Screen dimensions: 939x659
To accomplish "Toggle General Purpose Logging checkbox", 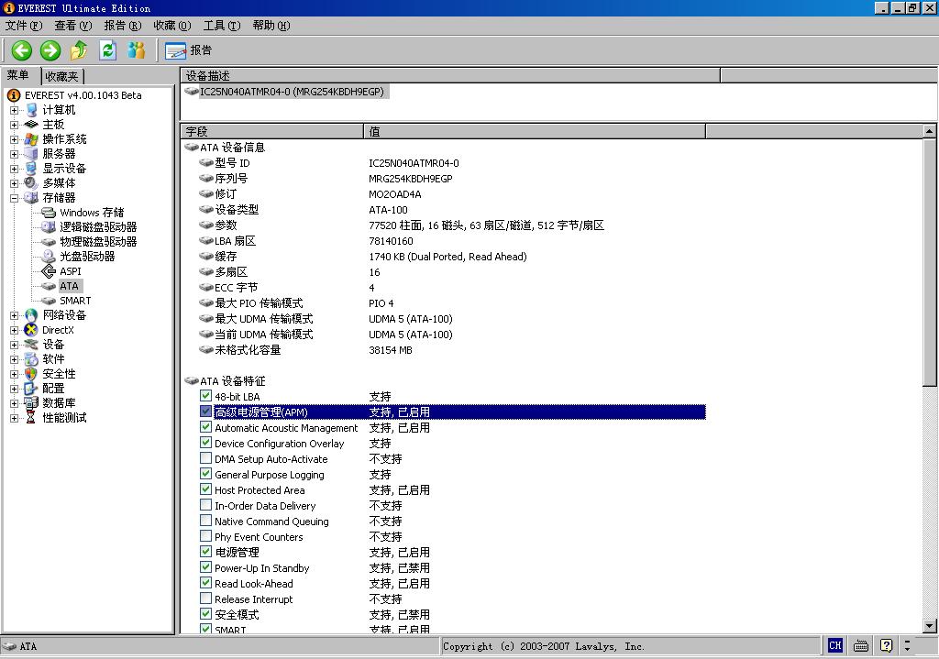I will 205,474.
